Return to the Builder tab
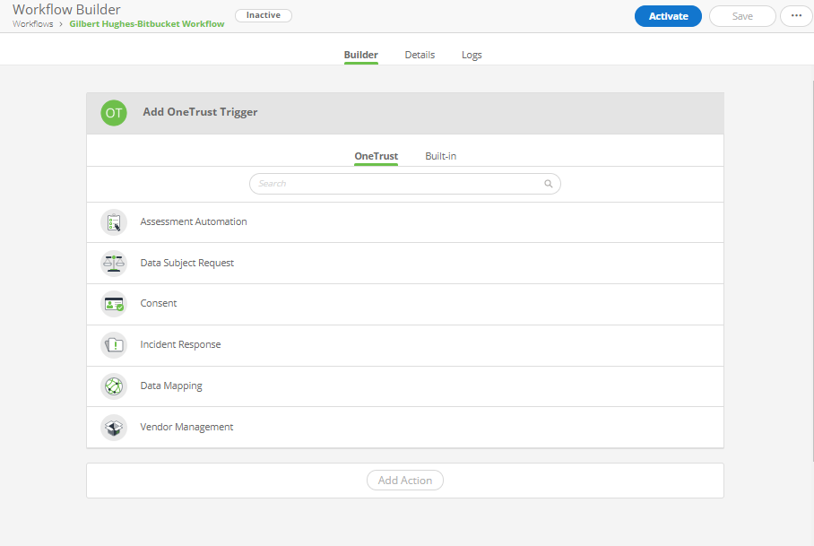This screenshot has width=814, height=546. 360,55
